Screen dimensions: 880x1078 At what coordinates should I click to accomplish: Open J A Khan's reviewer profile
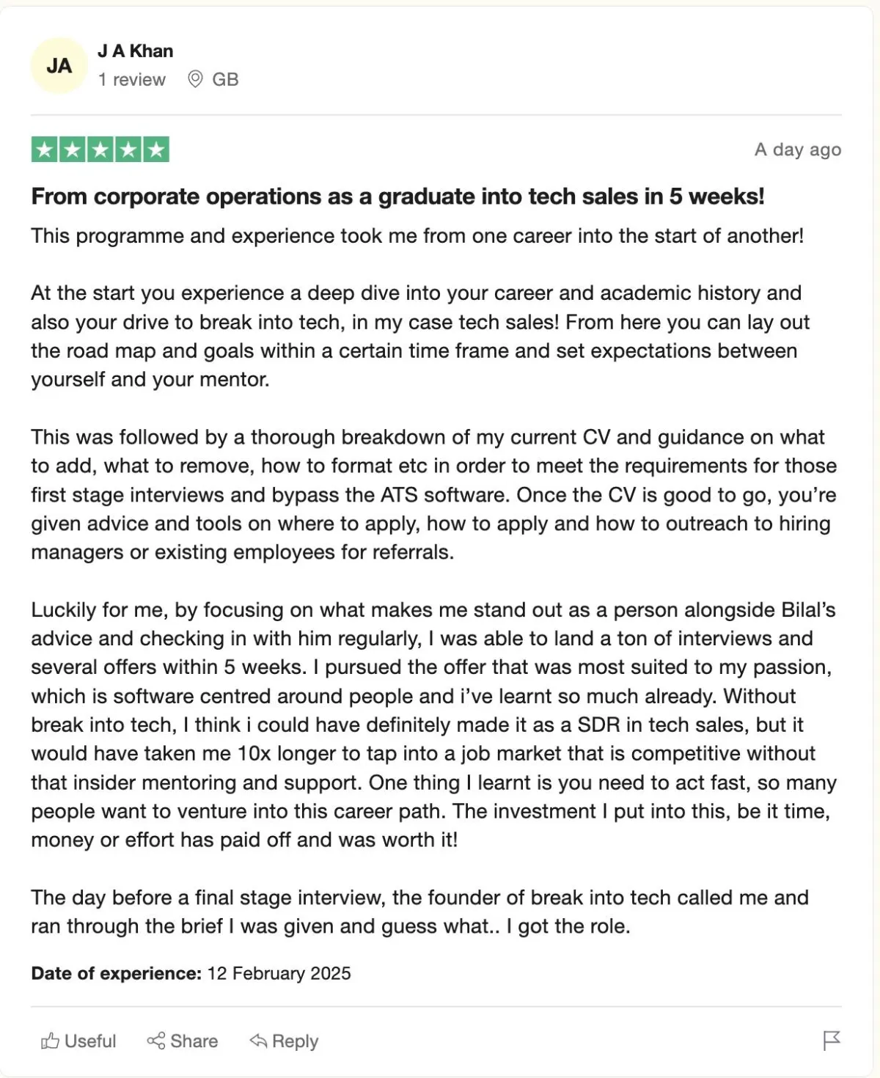click(136, 51)
